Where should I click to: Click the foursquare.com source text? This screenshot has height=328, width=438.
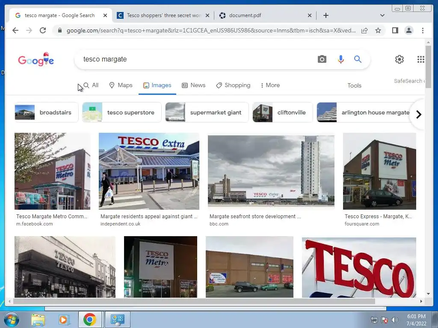[x=362, y=224]
